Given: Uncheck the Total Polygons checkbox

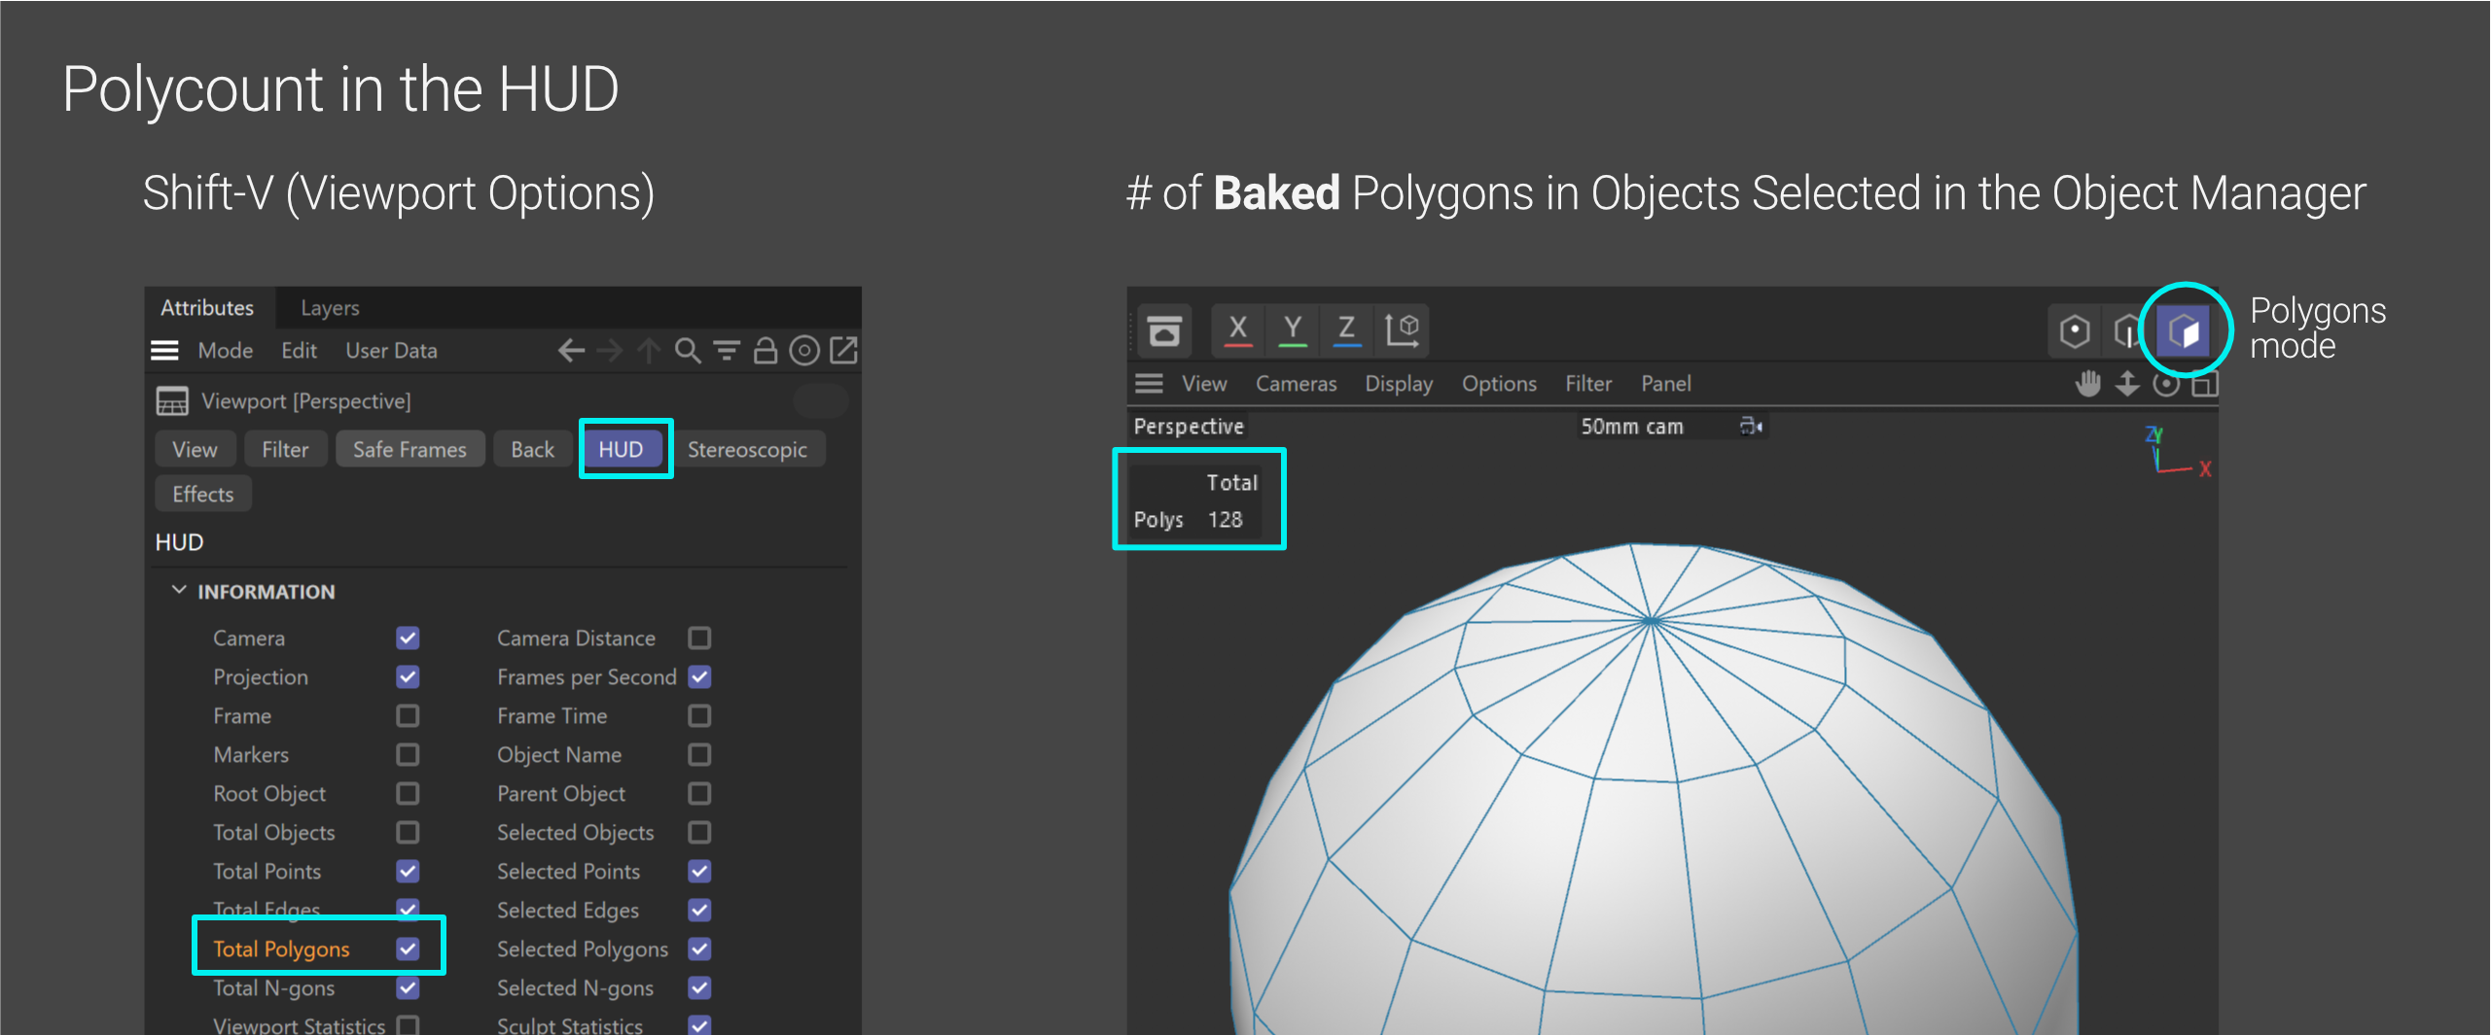Looking at the screenshot, I should click(408, 949).
